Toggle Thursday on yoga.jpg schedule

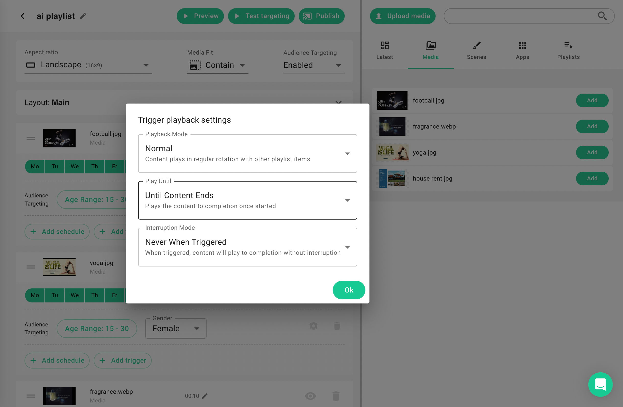coord(94,295)
